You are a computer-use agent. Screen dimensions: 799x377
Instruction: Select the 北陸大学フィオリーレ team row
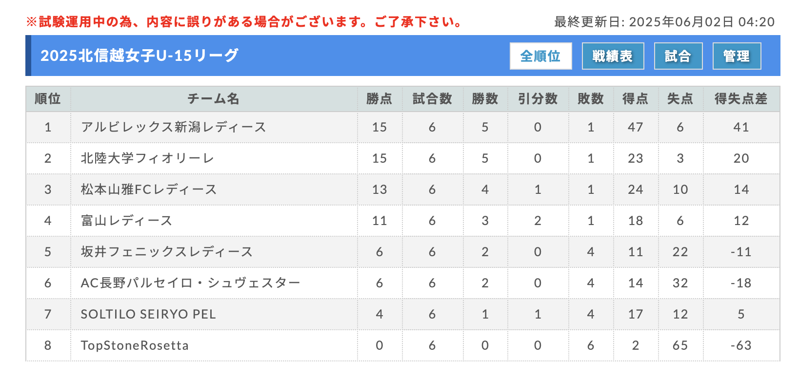pyautogui.click(x=403, y=158)
